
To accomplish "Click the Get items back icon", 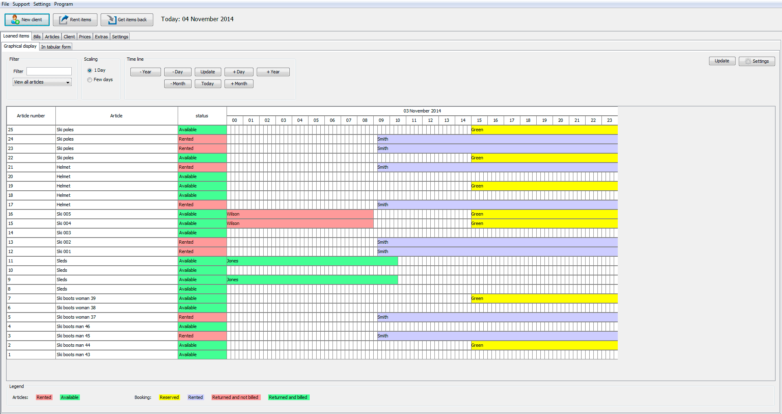I will 111,20.
